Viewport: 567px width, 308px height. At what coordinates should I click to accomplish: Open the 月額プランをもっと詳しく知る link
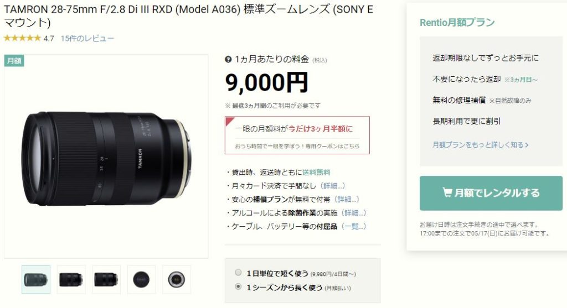[x=481, y=145]
